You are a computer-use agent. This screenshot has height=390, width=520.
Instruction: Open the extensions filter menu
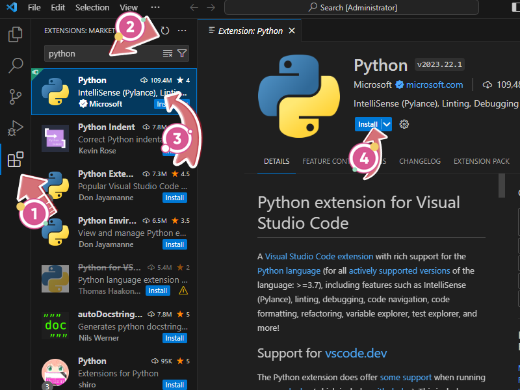click(x=182, y=53)
